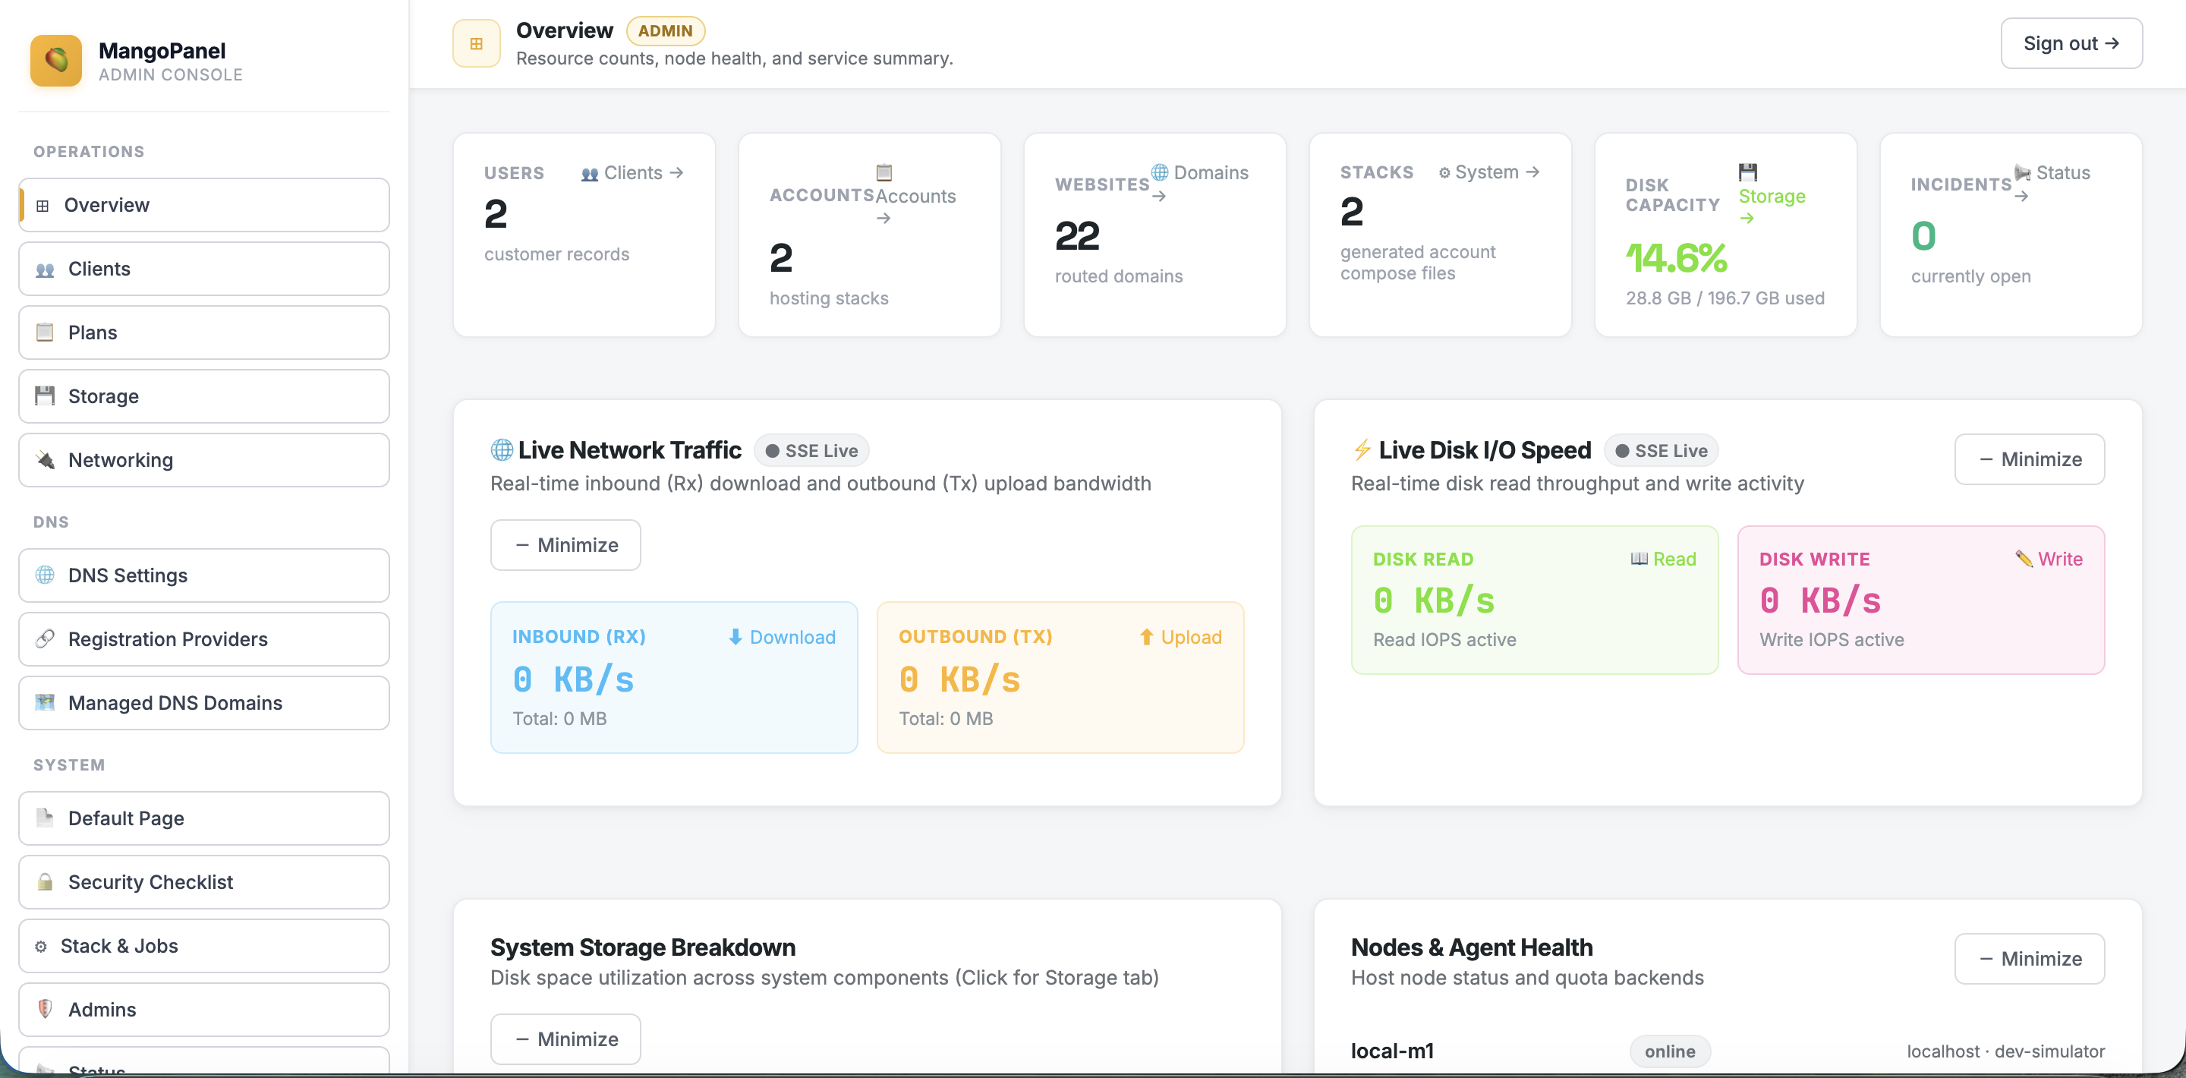Minimize the Nodes & Agent Health panel
The image size is (2186, 1078).
(x=2029, y=959)
